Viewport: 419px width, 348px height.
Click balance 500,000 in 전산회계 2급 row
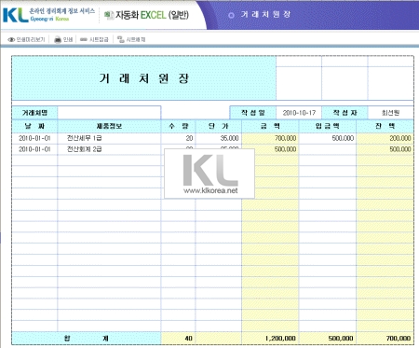(385, 149)
